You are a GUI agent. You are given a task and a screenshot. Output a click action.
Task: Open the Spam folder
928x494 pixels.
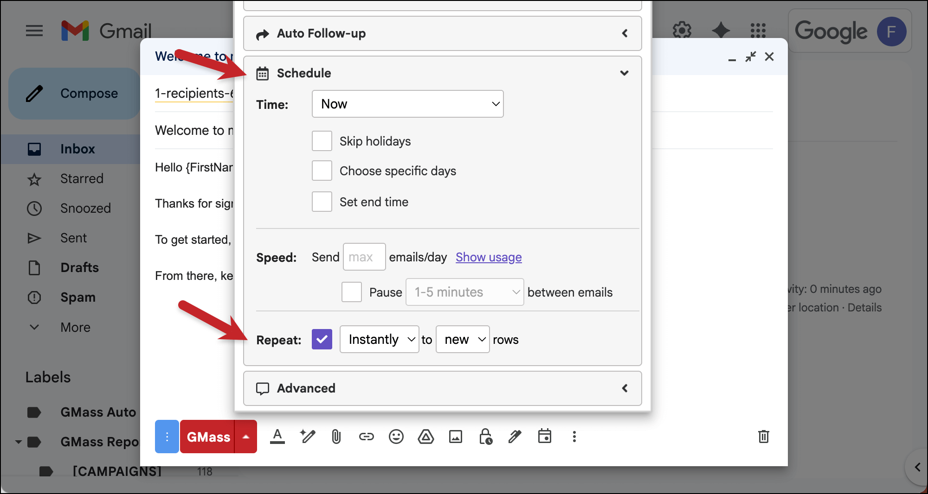[x=77, y=297]
